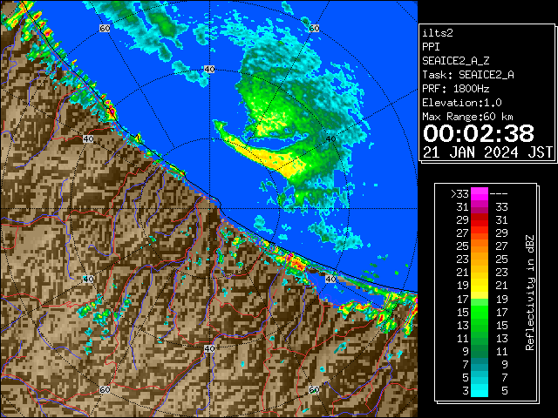Select the 'Task: SEAICE2_A' line

(468, 75)
